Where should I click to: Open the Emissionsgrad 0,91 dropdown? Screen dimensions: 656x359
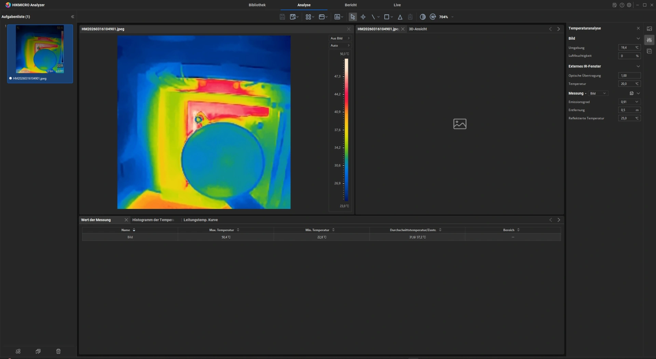click(x=629, y=102)
